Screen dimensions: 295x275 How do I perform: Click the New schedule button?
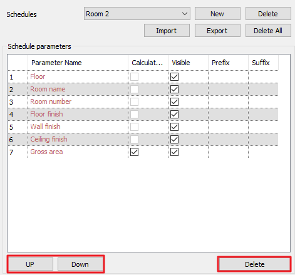pyautogui.click(x=217, y=14)
